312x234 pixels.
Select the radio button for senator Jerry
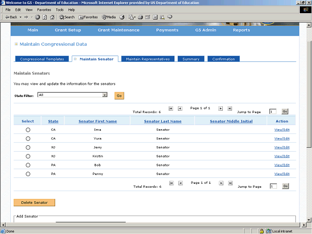point(28,147)
